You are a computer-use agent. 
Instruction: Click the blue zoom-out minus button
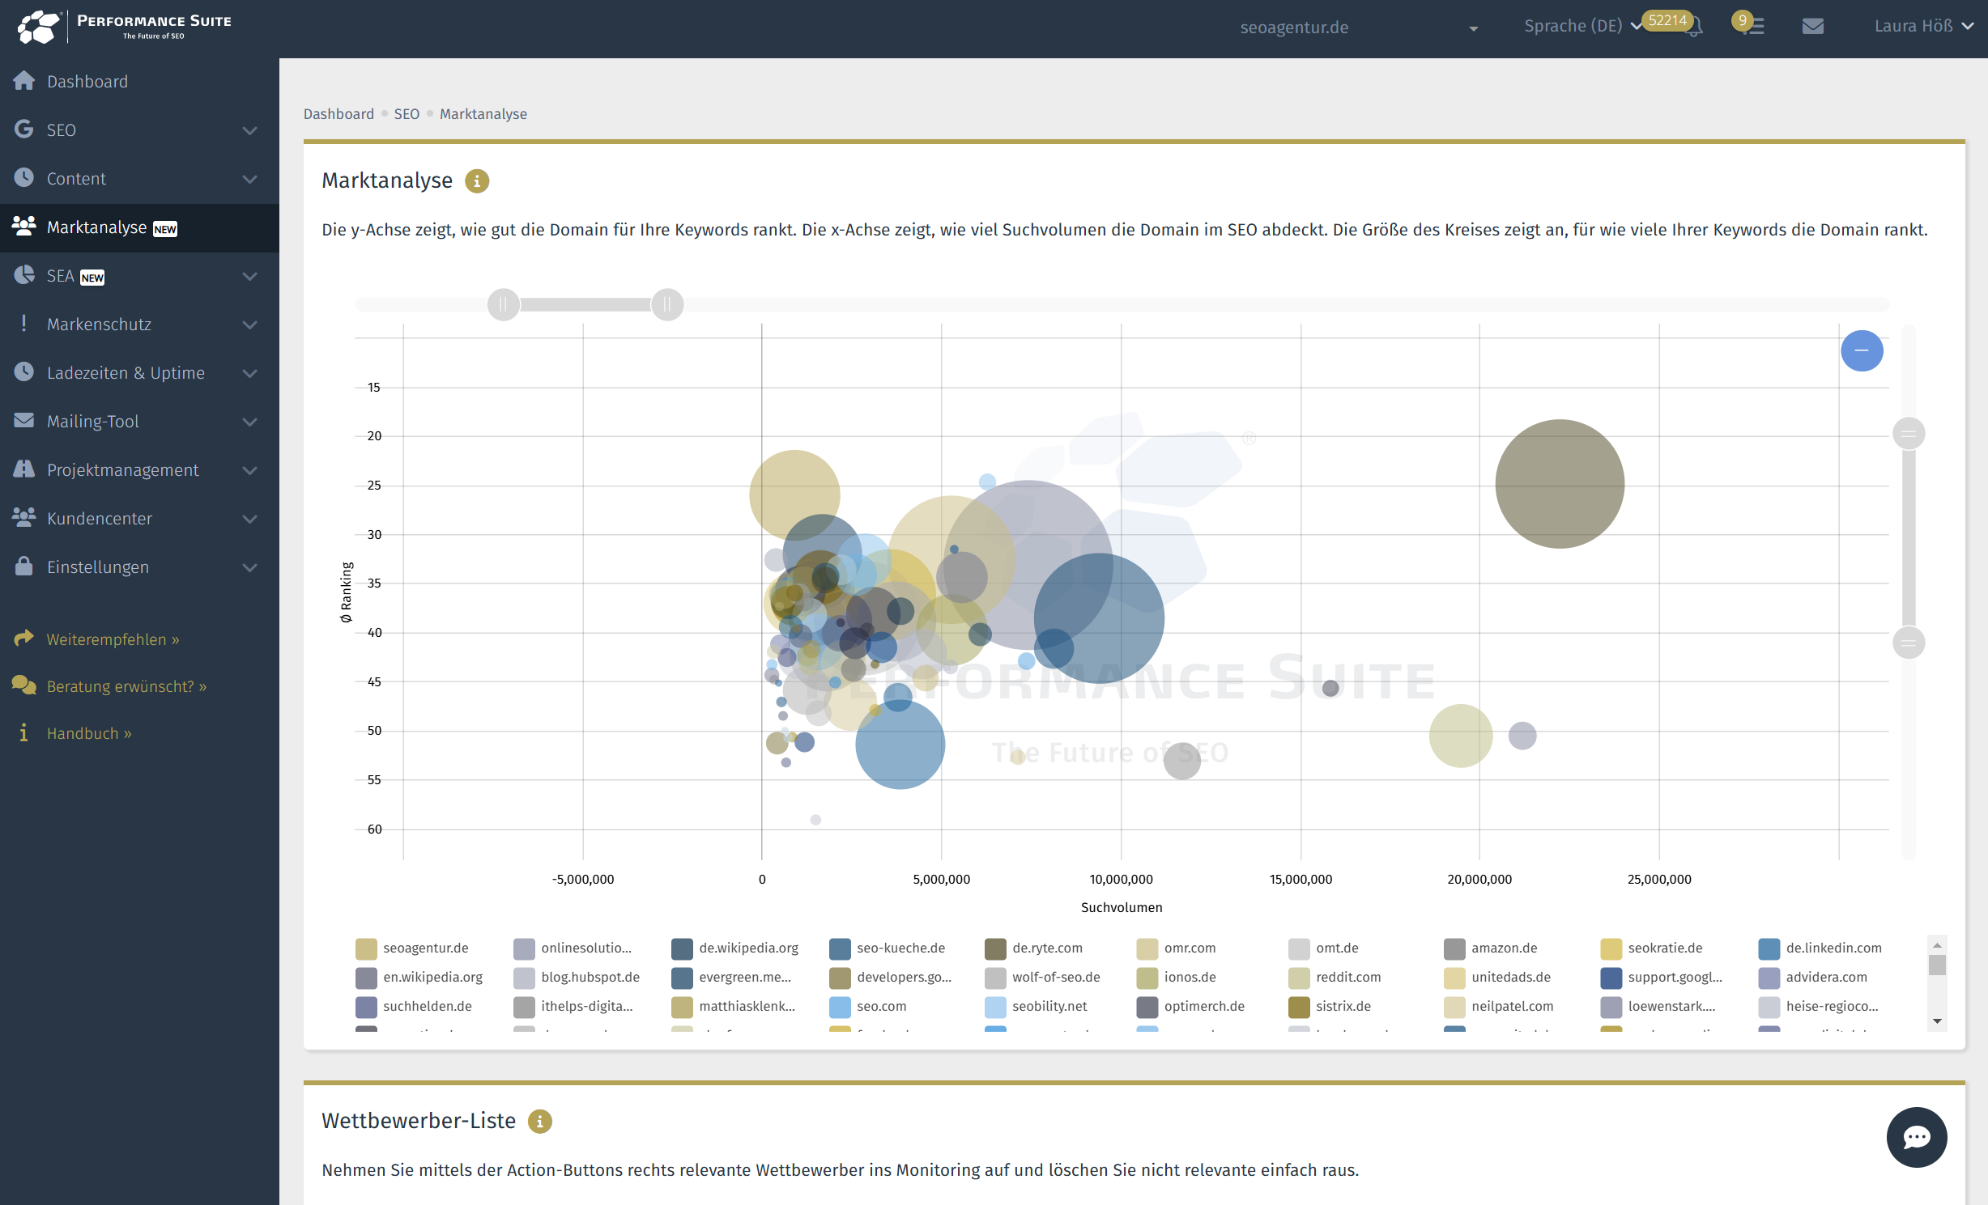pos(1861,350)
